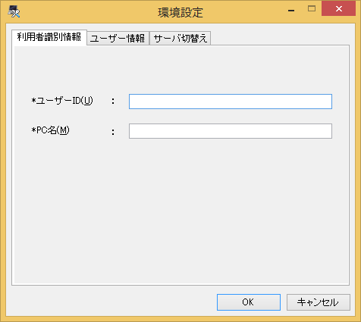Click into the PC名 input box
361x322 pixels.
[231, 131]
